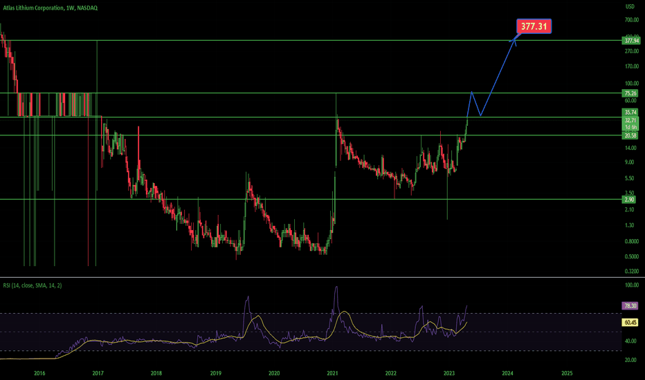Click the 0.5000 price scale value
This screenshot has height=380, width=645.
(631, 256)
